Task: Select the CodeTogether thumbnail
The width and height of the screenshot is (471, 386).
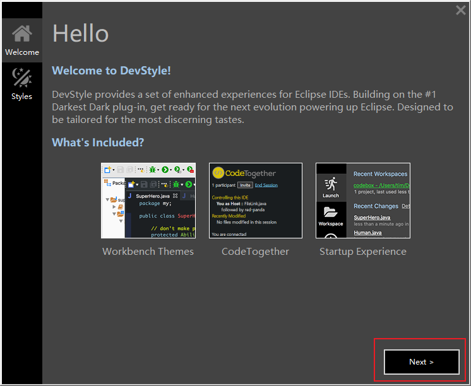Action: click(256, 201)
